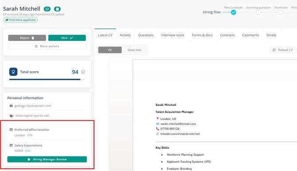Viewport: 297px width, 171px height.
Task: Open the Contracts tab
Action: coord(227,35)
